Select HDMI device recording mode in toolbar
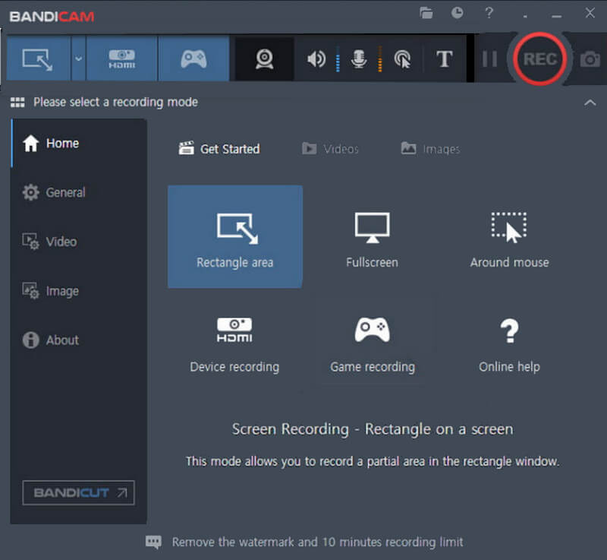Screen dimensions: 607x560 (121, 59)
